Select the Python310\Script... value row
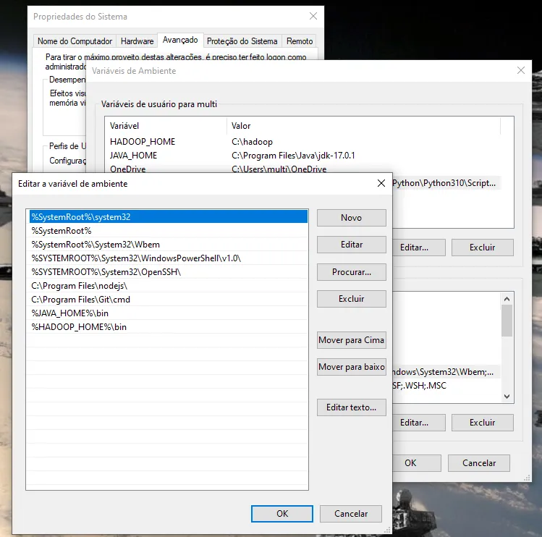 446,183
